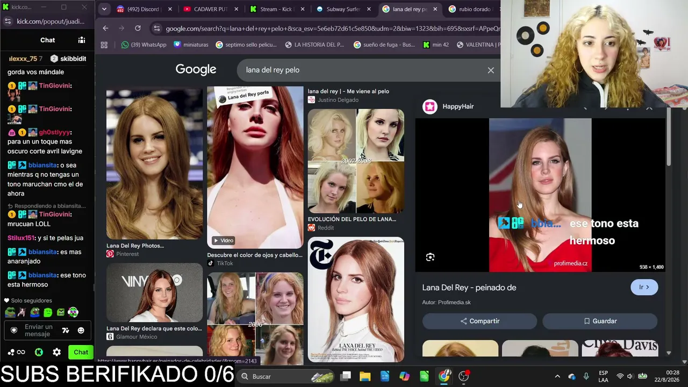Open Task View on the taskbar
The width and height of the screenshot is (688, 387).
[x=346, y=376]
